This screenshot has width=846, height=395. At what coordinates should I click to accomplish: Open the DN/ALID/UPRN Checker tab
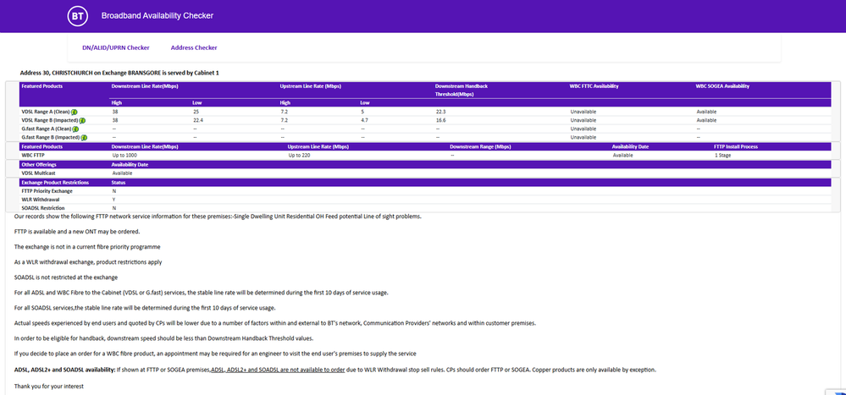click(115, 48)
